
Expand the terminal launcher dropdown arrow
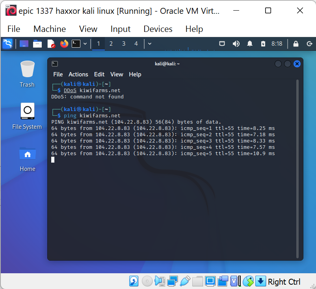pyautogui.click(x=85, y=44)
